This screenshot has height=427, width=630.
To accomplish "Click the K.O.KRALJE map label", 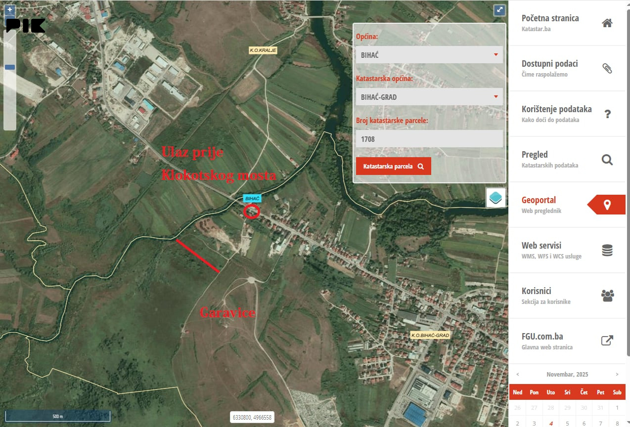I will [263, 50].
